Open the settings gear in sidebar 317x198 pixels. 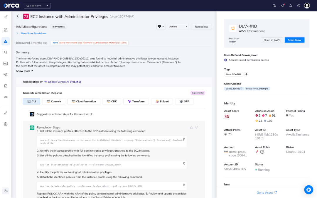point(6,124)
